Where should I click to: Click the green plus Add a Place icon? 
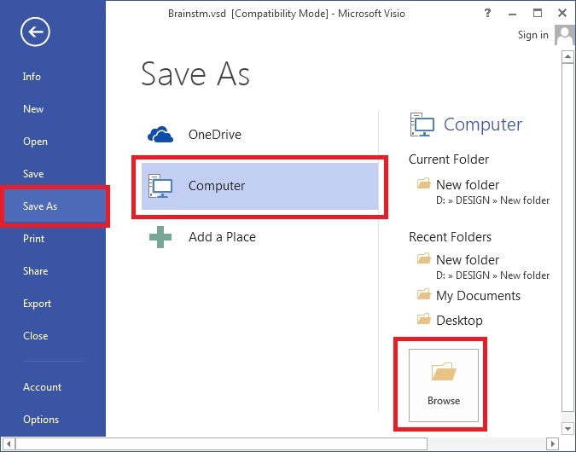click(x=160, y=237)
